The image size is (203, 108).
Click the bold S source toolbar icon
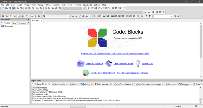pos(146,16)
